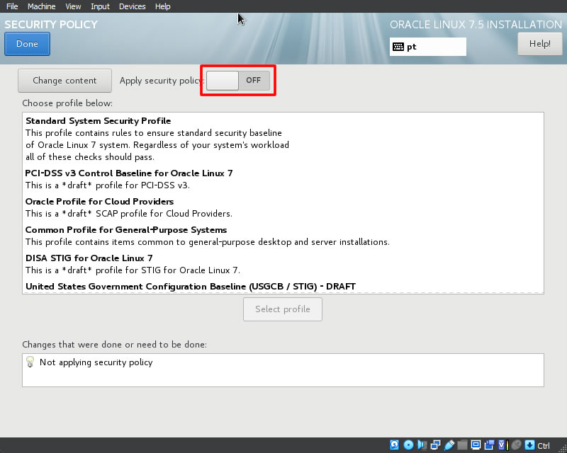567x453 pixels.
Task: Click the shared folders indicator icon
Action: 462,445
